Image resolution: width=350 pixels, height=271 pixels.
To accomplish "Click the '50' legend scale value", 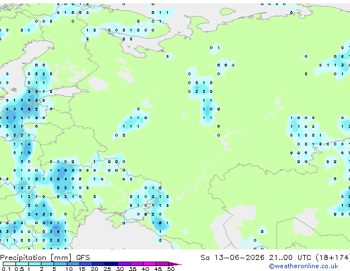I will point(171,269).
